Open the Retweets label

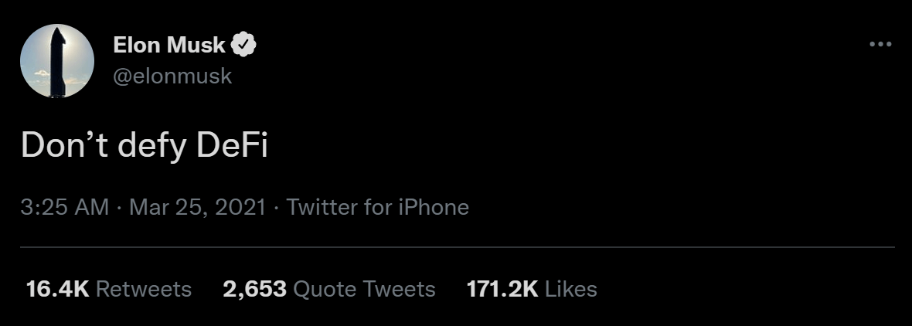pyautogui.click(x=144, y=289)
